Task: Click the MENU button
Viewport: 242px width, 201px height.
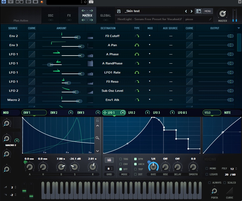Action: [x=208, y=11]
